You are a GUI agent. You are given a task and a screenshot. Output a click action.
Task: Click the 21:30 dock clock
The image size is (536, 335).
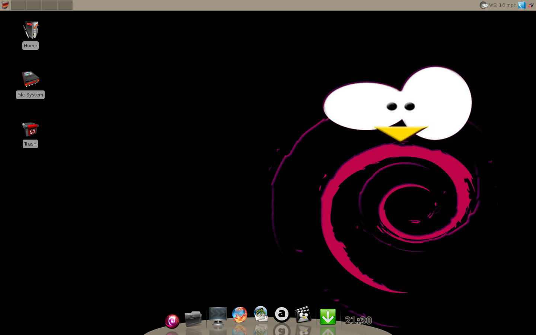[x=358, y=320]
